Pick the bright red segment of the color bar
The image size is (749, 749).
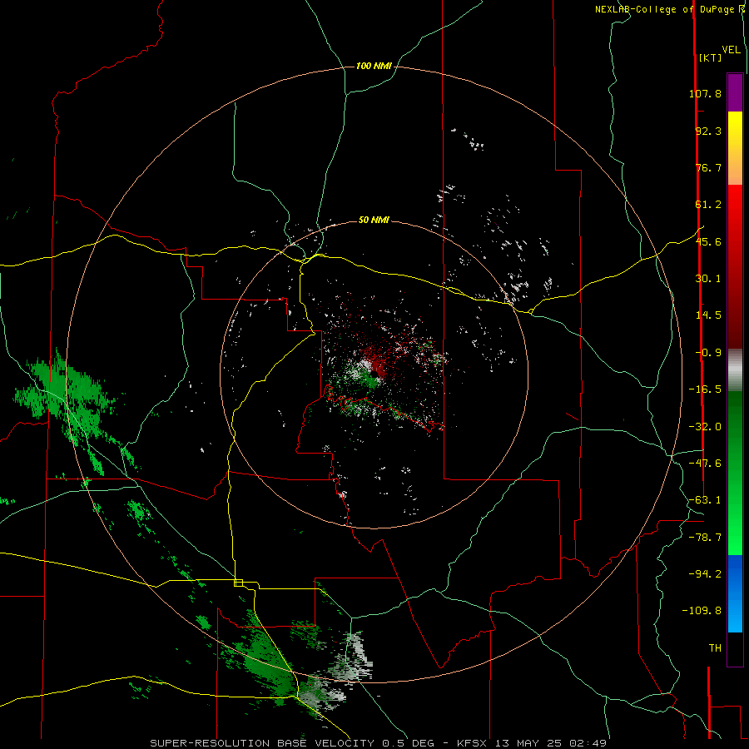pos(735,220)
